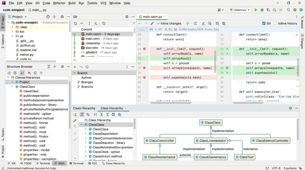Open the Refactor menu
Image resolution: width=305 pixels, height=170 pixels.
click(59, 3)
